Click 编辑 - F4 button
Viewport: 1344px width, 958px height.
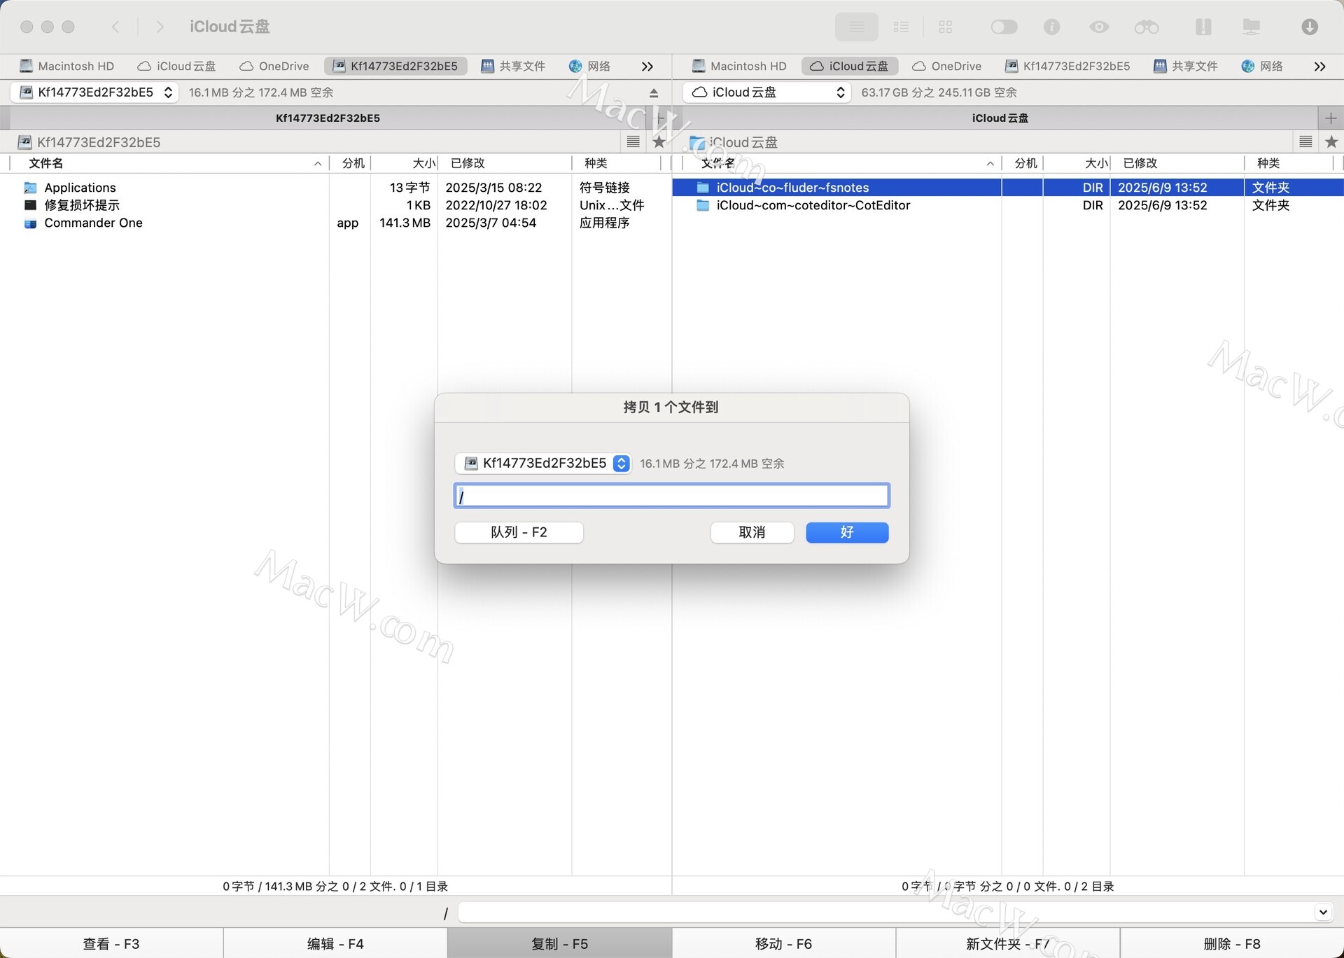(335, 943)
